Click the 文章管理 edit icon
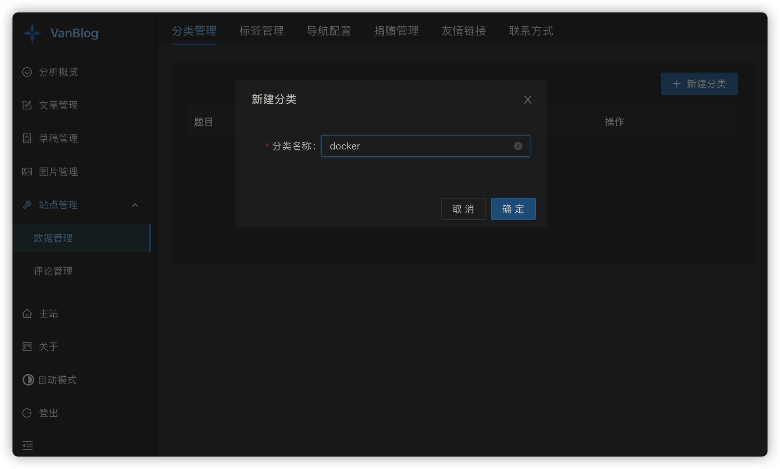 point(27,105)
